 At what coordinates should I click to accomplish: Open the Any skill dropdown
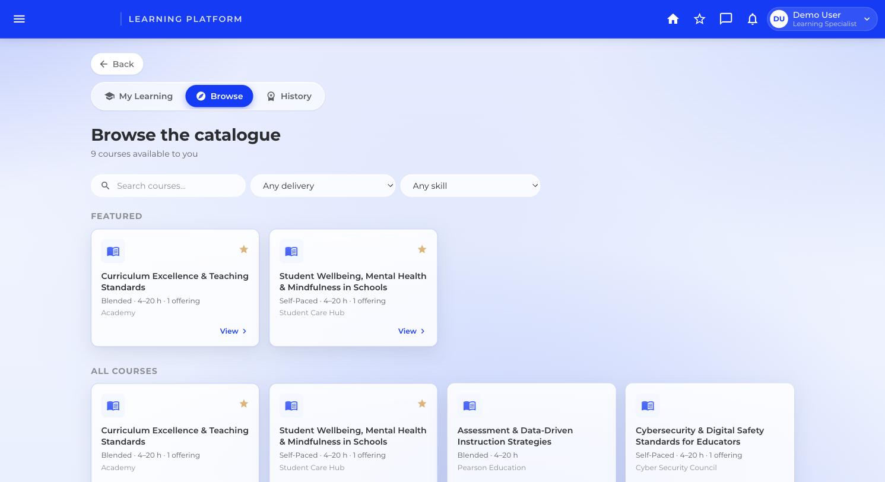[x=470, y=186]
